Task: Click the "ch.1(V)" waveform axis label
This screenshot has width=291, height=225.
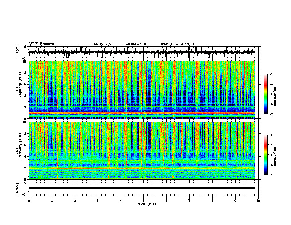Action: tap(18, 52)
